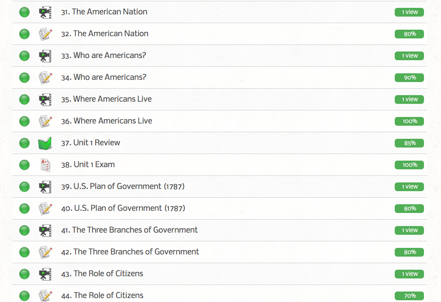Click green status dot for lesson 35
Image resolution: width=441 pixels, height=302 pixels.
[x=24, y=100]
